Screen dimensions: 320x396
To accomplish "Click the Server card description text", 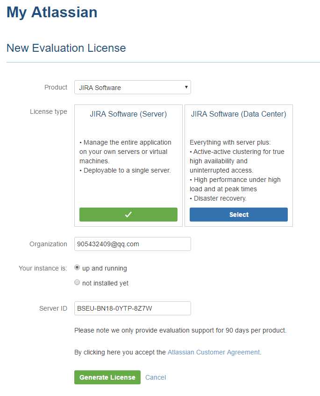I will click(125, 156).
